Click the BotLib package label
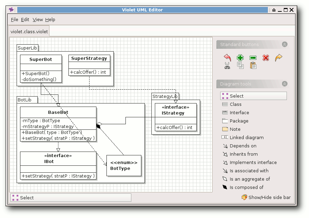The height and width of the screenshot is (218, 309). 25,100
